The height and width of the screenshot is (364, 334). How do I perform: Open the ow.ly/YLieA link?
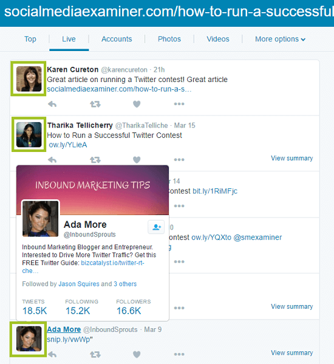point(68,145)
